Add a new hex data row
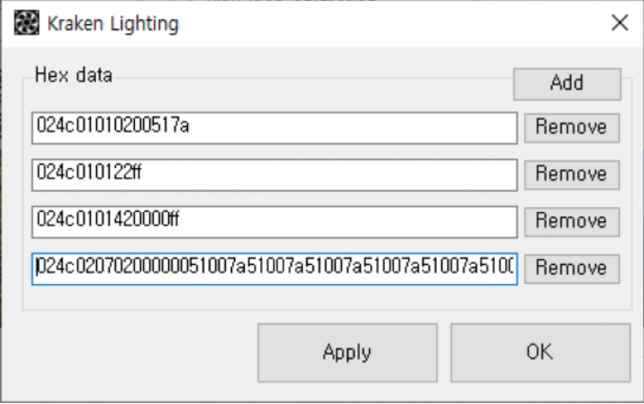 coord(566,83)
